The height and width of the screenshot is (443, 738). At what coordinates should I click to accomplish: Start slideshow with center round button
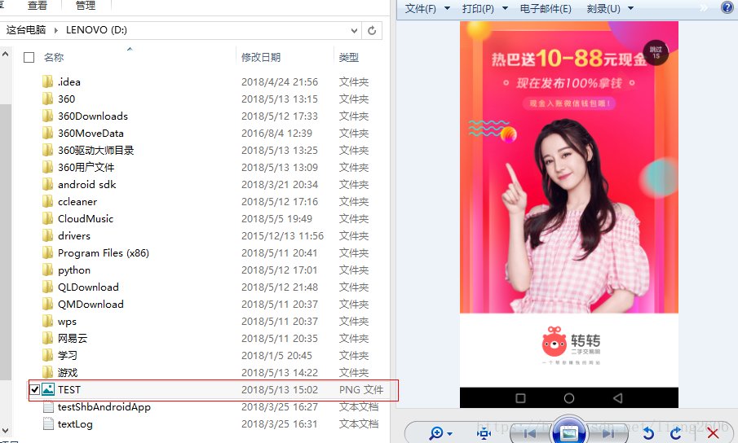point(568,432)
